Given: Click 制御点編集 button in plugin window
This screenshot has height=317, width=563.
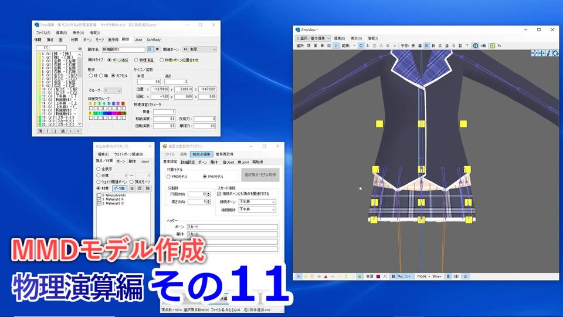Looking at the screenshot, I should pos(201,154).
